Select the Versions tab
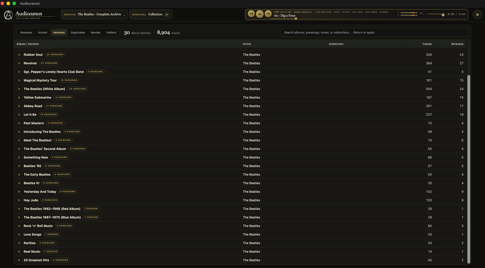The image size is (485, 268). (59, 33)
